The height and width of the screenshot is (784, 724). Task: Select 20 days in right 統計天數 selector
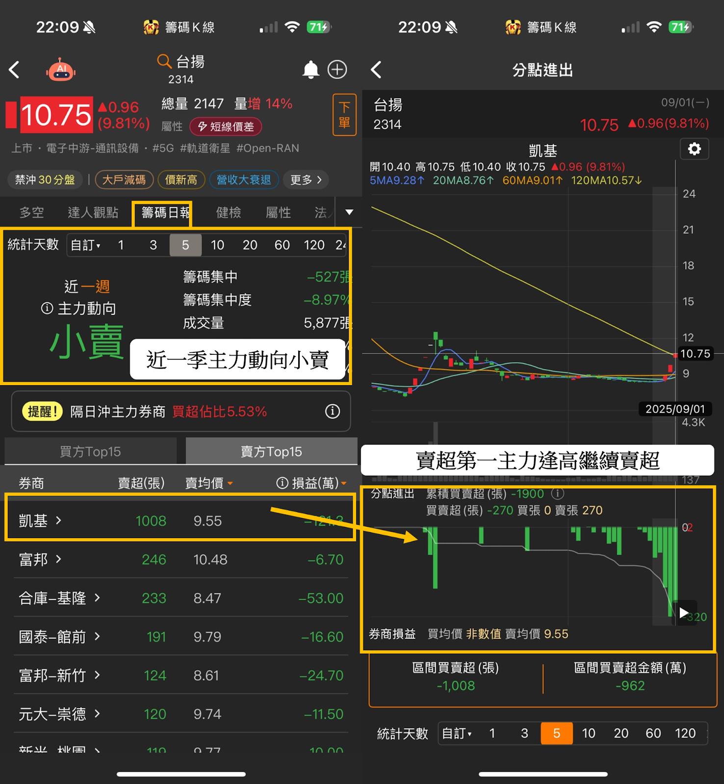(x=621, y=733)
